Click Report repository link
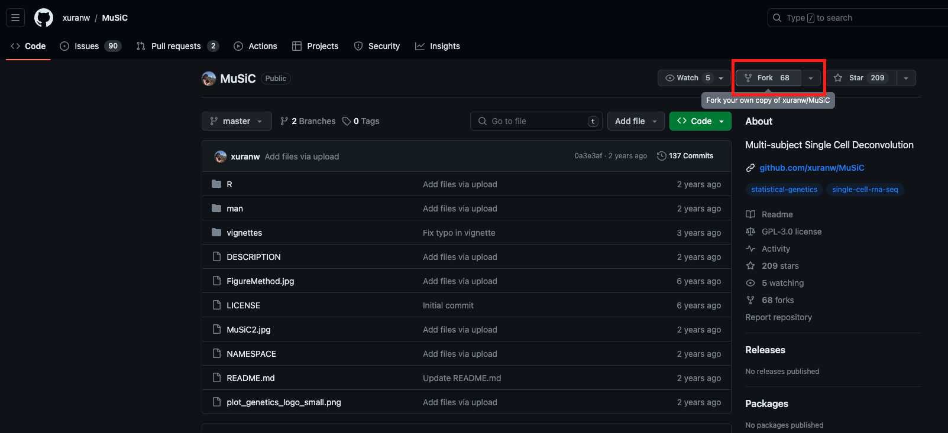948x433 pixels. [x=779, y=317]
